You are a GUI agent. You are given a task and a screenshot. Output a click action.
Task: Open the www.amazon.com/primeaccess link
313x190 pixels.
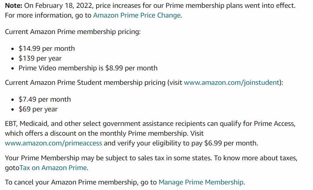coord(54,143)
